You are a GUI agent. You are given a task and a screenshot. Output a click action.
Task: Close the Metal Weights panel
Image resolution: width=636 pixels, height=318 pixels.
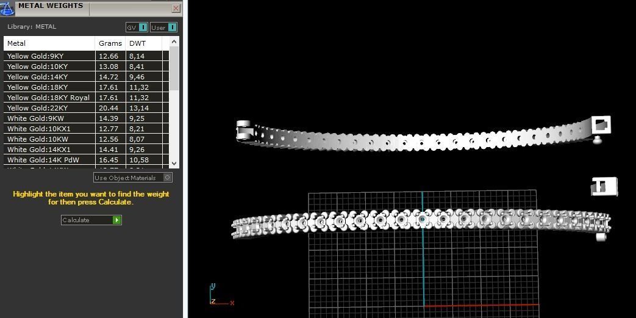[x=176, y=8]
